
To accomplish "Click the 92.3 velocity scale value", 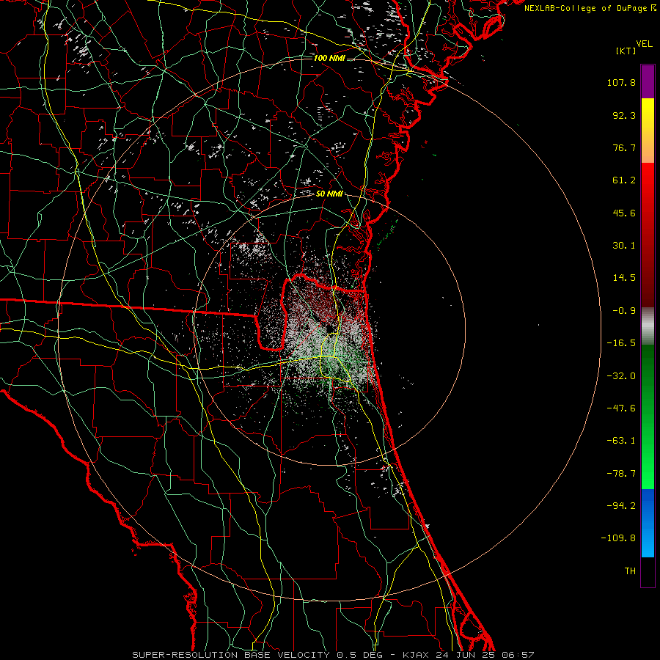I will [x=624, y=115].
